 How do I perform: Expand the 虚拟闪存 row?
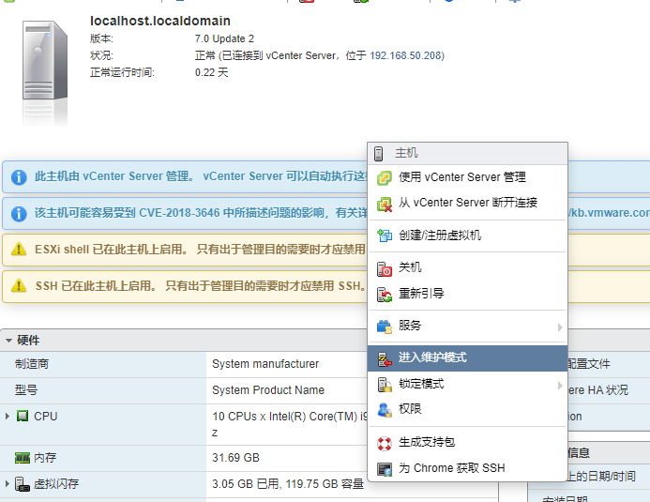8,484
